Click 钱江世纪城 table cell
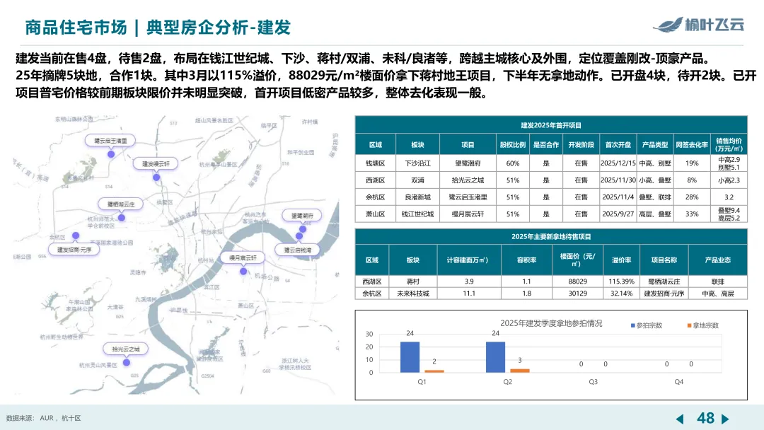Image resolution: width=764 pixels, height=430 pixels. [417, 214]
